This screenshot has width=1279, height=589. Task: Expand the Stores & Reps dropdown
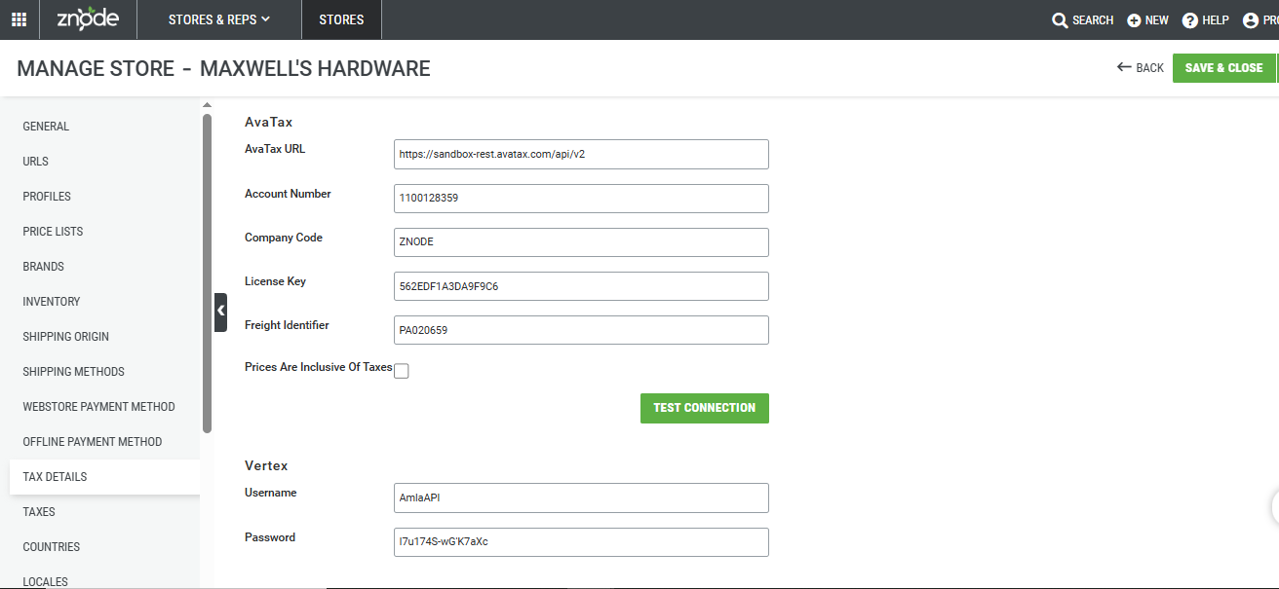click(219, 19)
